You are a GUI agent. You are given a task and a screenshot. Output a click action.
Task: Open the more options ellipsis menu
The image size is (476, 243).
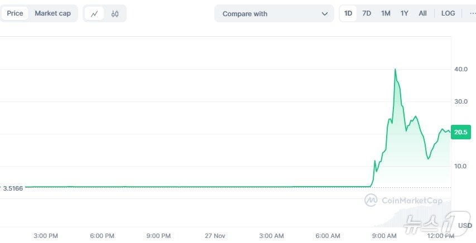[x=469, y=13]
